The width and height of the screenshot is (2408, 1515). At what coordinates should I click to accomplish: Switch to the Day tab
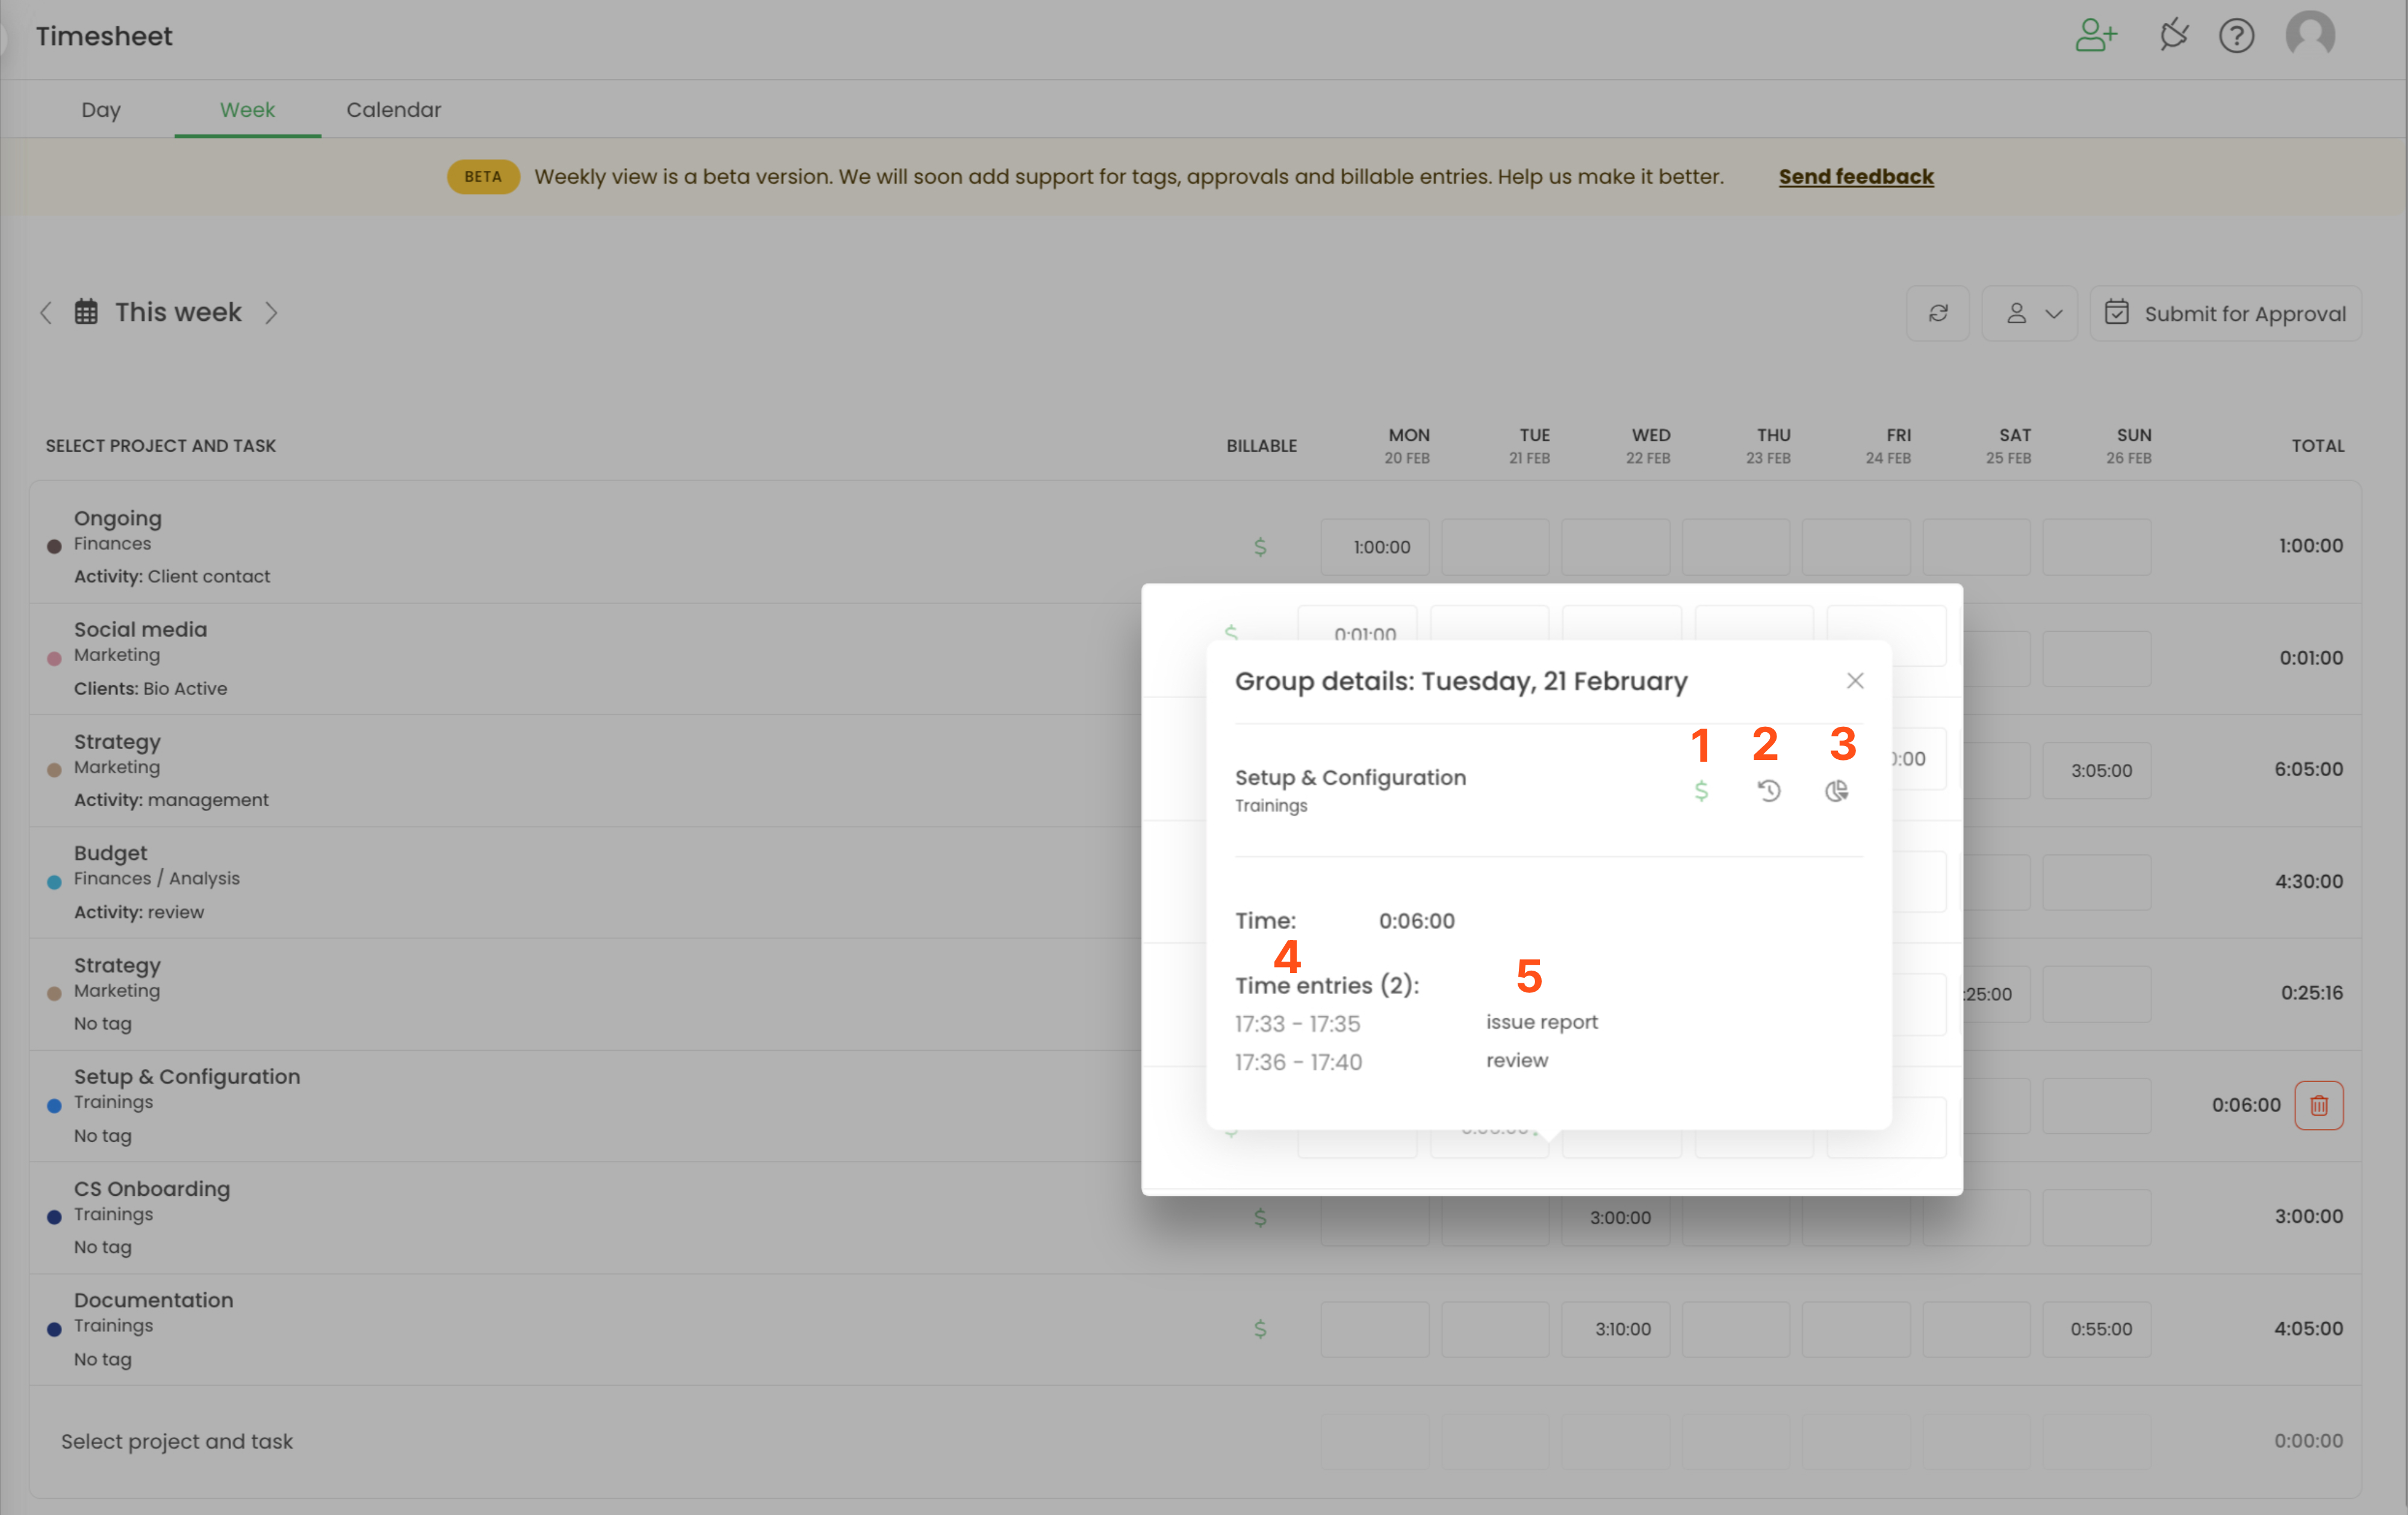101,110
